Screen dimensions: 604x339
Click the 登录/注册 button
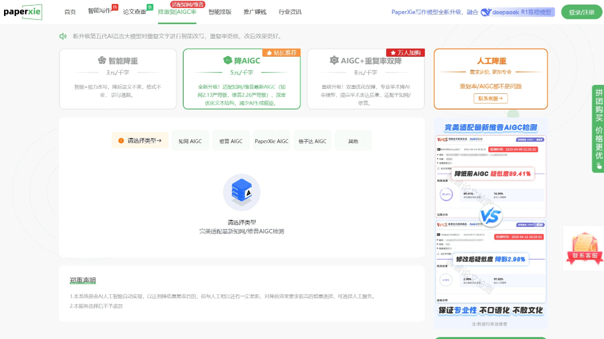[x=581, y=12]
